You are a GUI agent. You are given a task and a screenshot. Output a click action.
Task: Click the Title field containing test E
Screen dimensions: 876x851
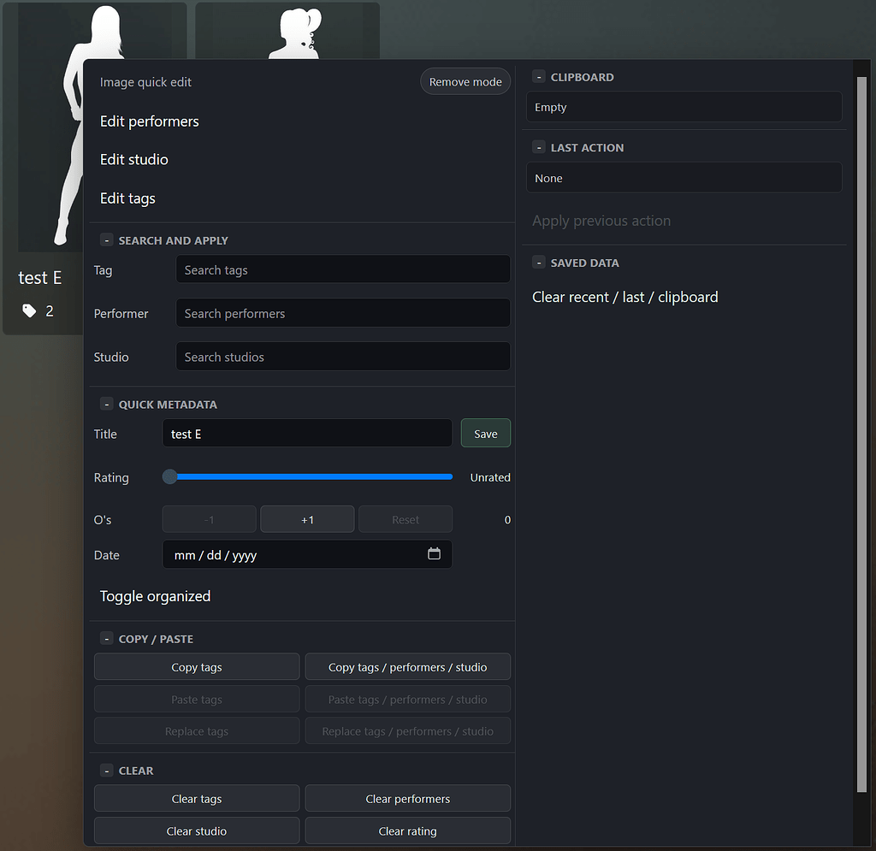307,434
